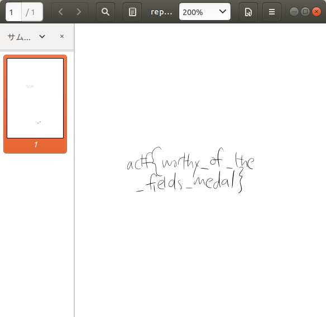Go to the previous page
Screen dimensions: 326x317
point(61,12)
